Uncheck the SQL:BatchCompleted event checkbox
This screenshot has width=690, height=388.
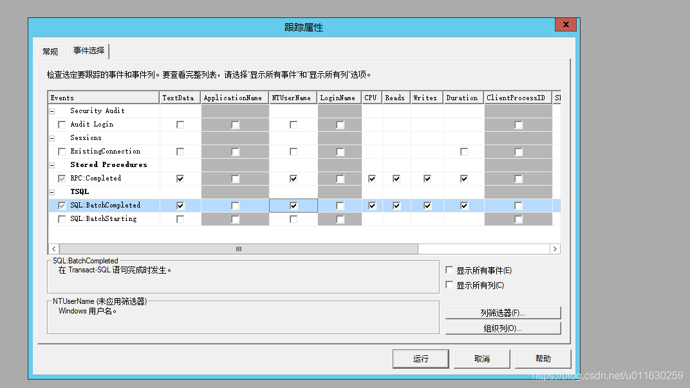tap(62, 206)
